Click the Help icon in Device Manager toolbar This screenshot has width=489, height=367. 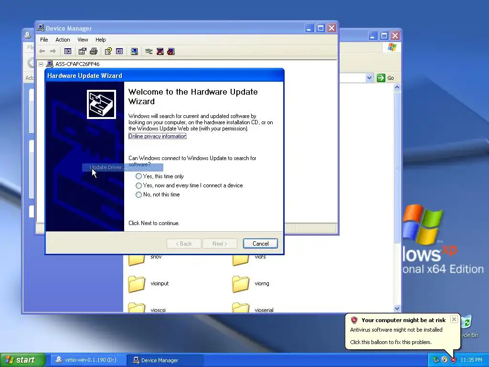108,51
